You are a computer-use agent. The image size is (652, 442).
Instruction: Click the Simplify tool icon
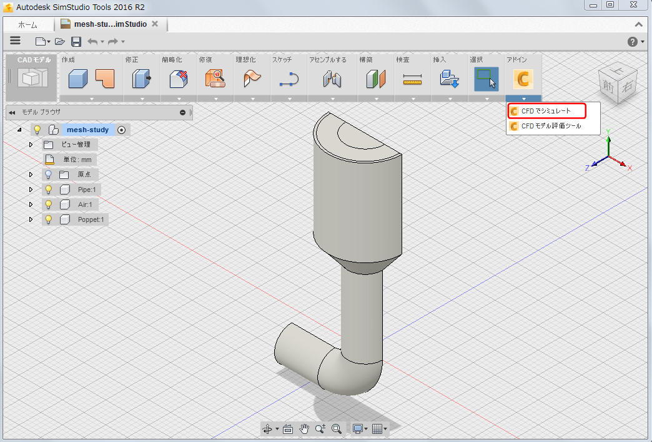click(x=179, y=79)
